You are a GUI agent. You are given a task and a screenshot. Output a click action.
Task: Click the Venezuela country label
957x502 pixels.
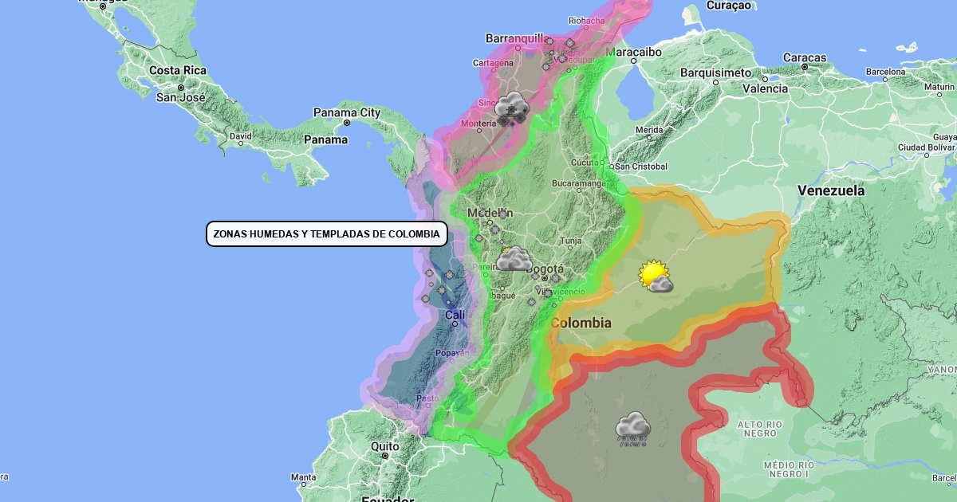point(831,191)
